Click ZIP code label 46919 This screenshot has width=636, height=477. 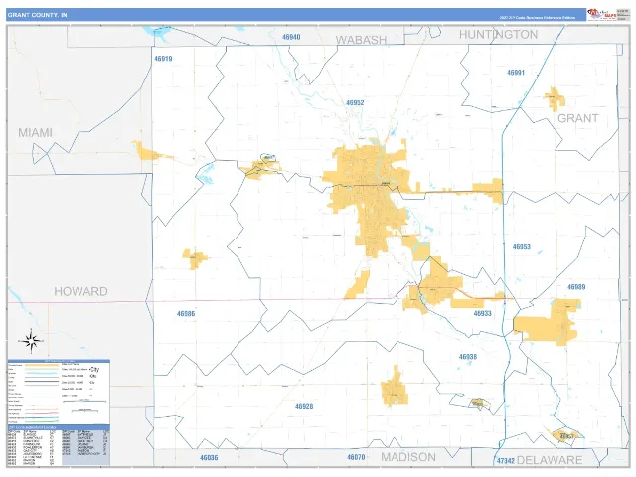pos(163,59)
